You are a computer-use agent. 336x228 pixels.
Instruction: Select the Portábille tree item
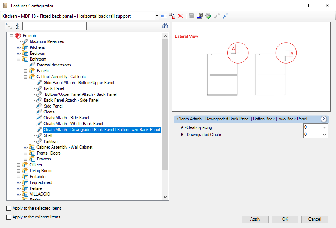click(38, 177)
